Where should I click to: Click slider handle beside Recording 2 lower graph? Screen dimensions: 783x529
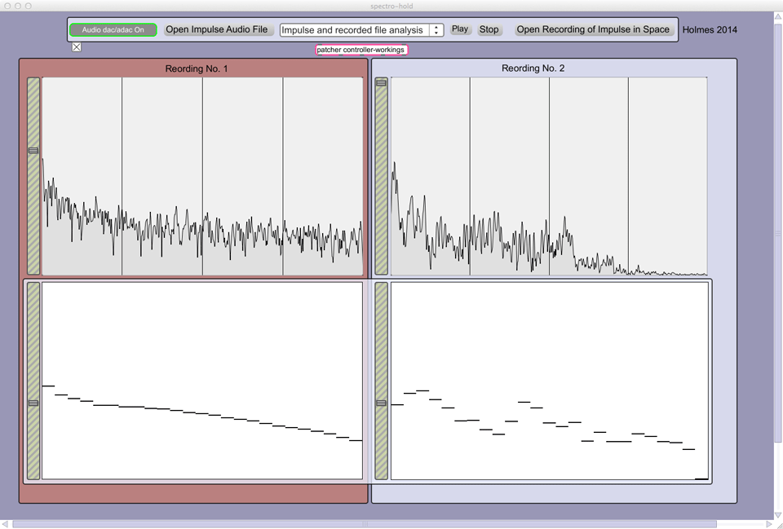pos(381,403)
